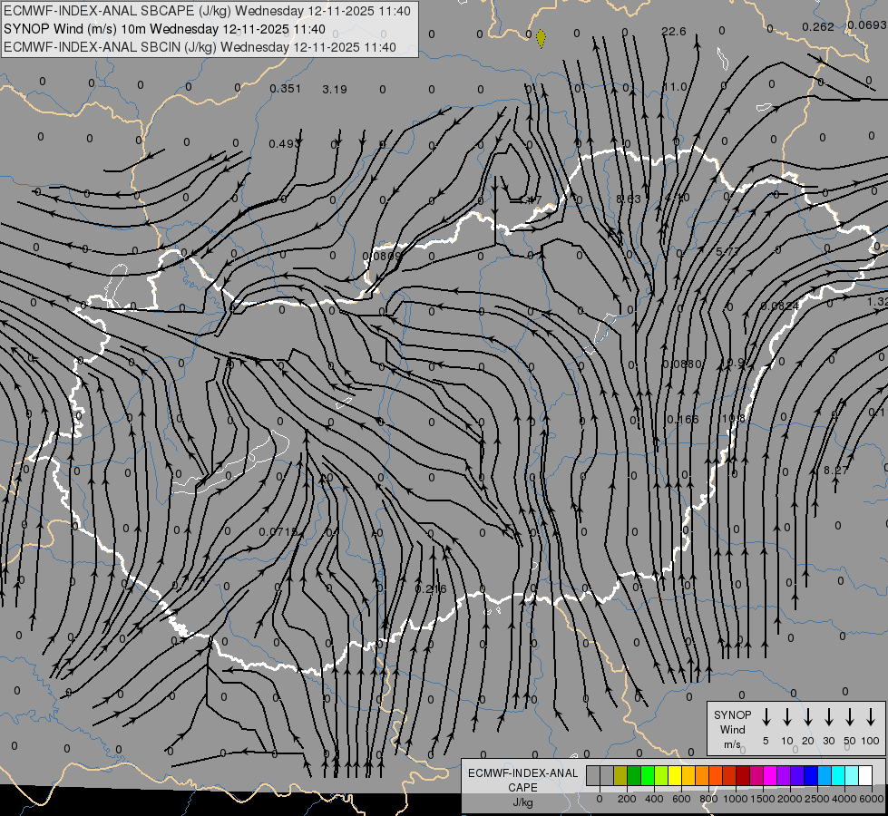Select the pure blue swatch in CAPE legend

[811, 775]
